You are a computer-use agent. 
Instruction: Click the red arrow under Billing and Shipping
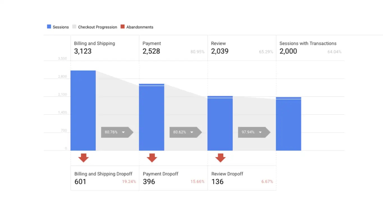coord(83,158)
